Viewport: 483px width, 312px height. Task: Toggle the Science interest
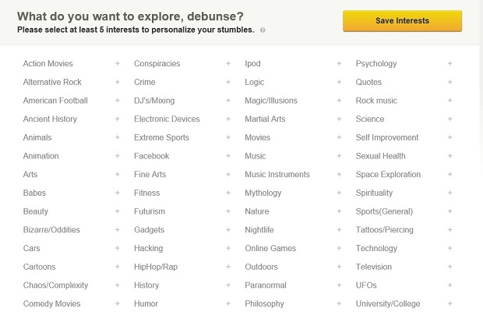pyautogui.click(x=370, y=119)
